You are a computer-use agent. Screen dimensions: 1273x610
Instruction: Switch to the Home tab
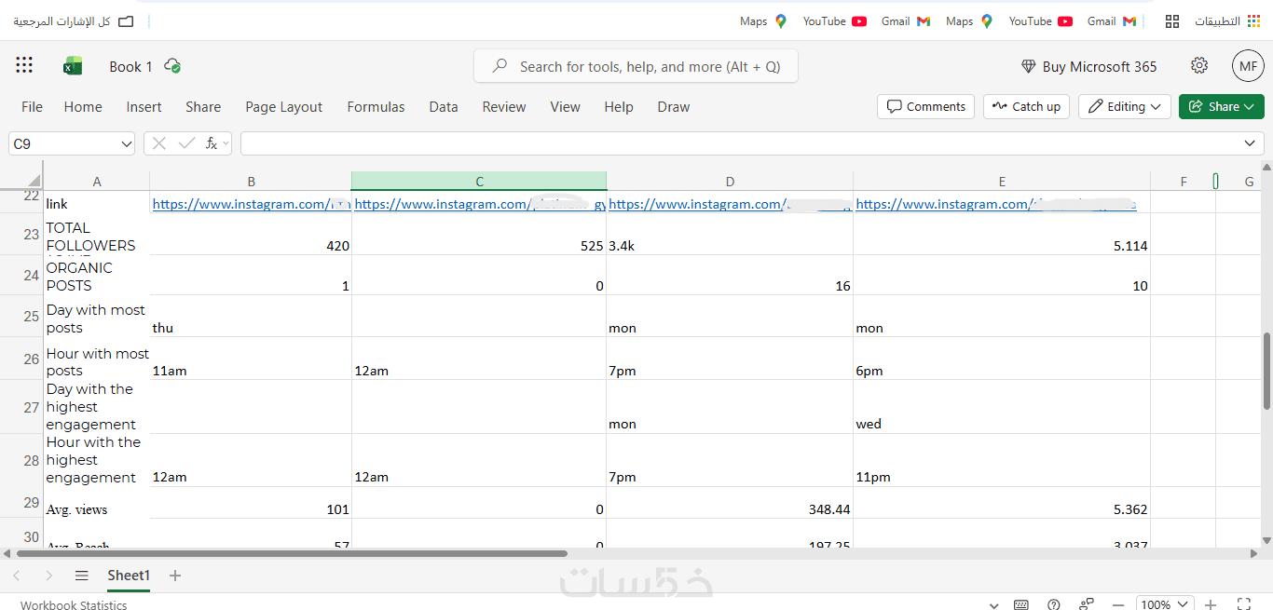(83, 106)
